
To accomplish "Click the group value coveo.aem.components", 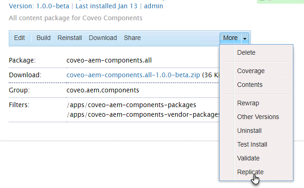I will point(103,90).
